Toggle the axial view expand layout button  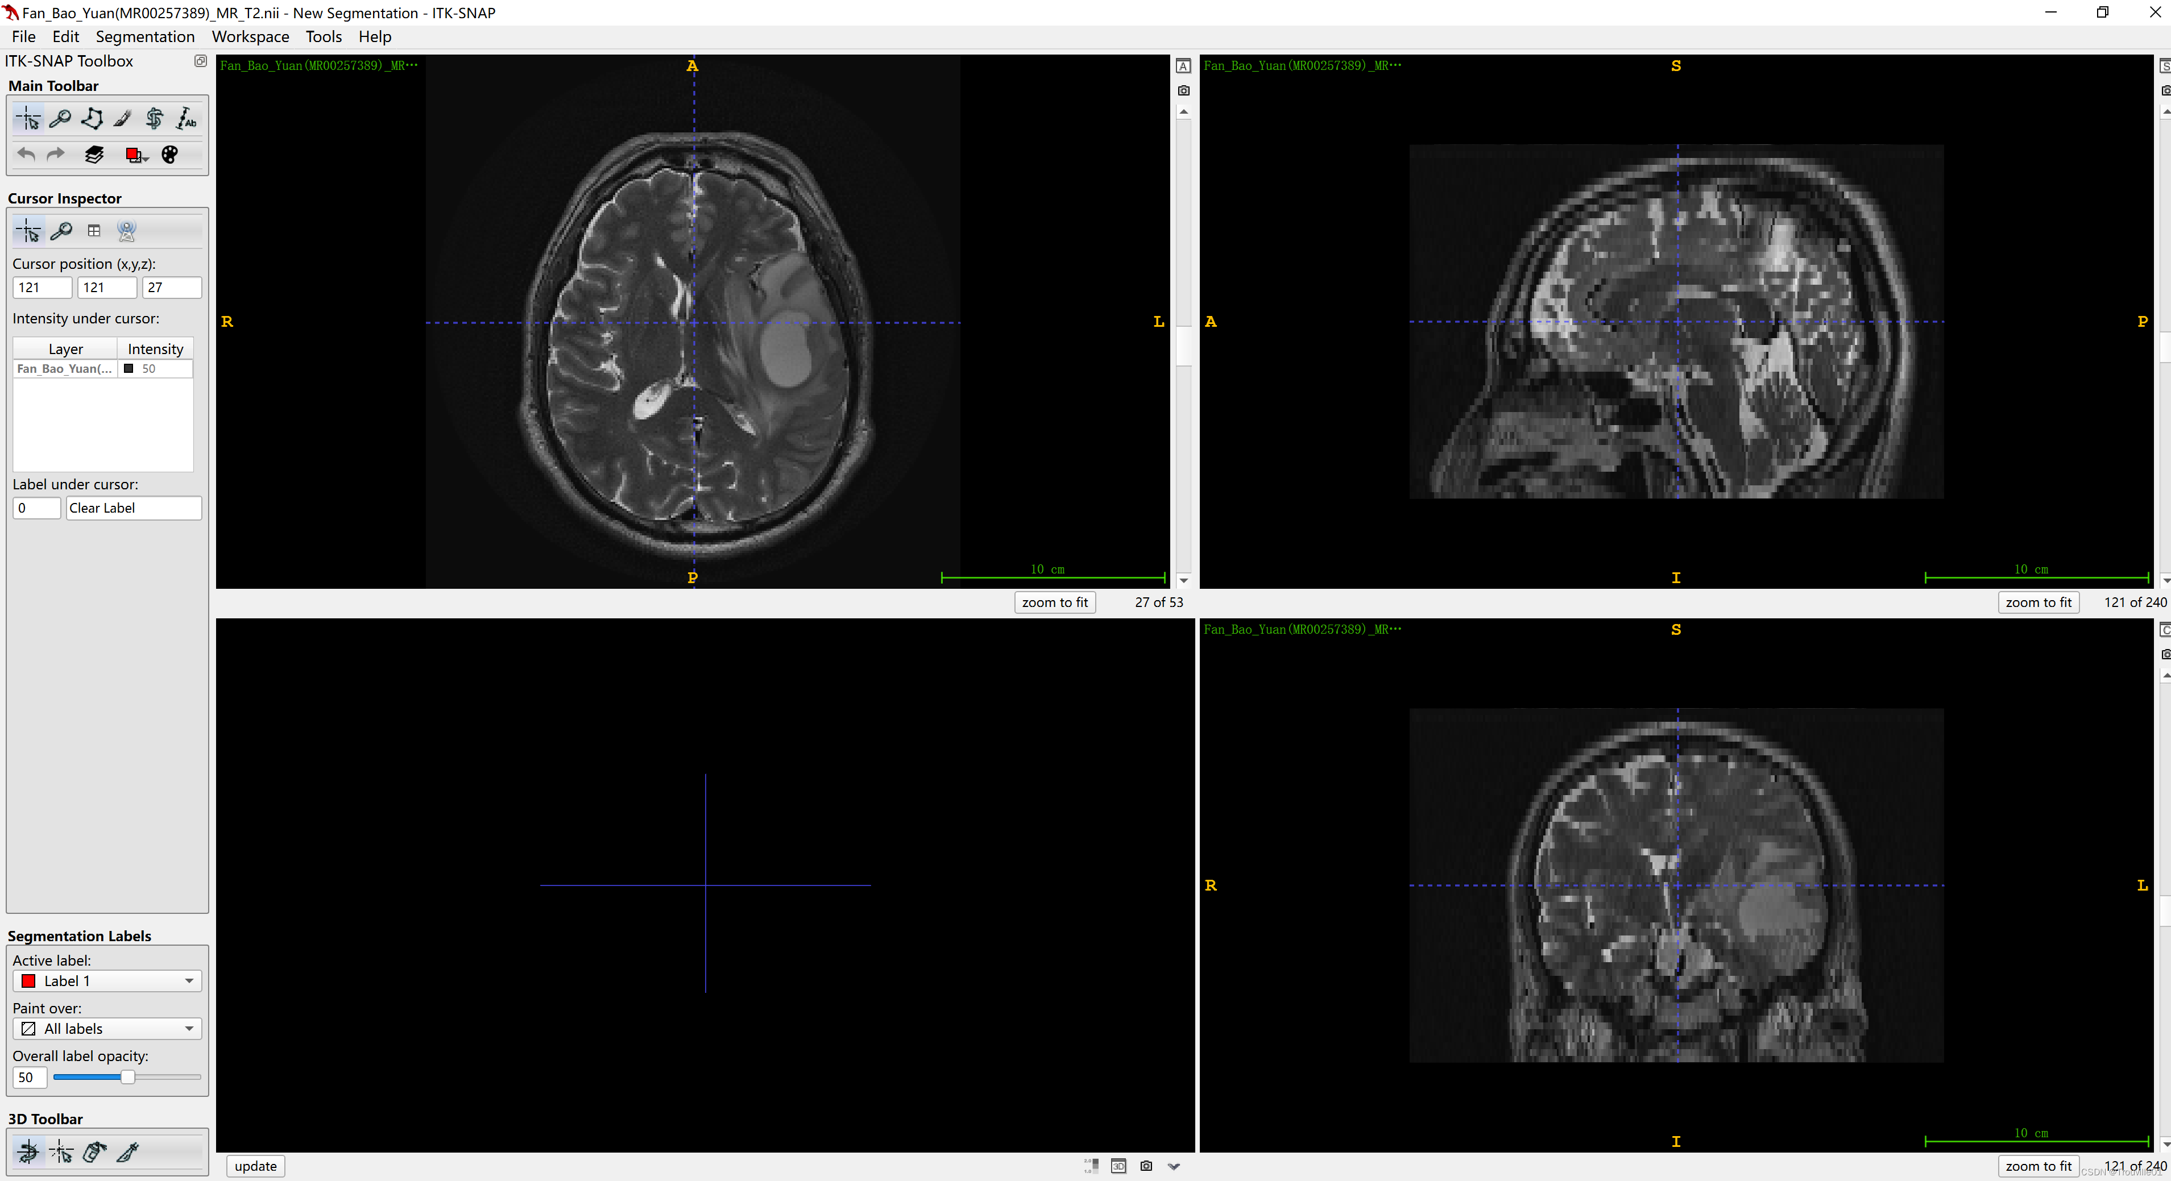[x=1183, y=66]
